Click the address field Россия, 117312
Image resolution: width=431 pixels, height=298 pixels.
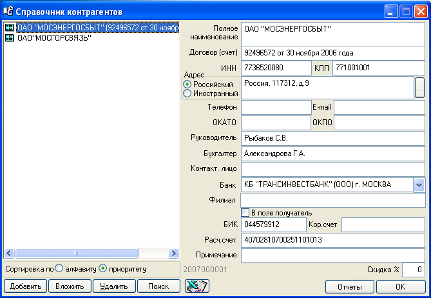(327, 88)
